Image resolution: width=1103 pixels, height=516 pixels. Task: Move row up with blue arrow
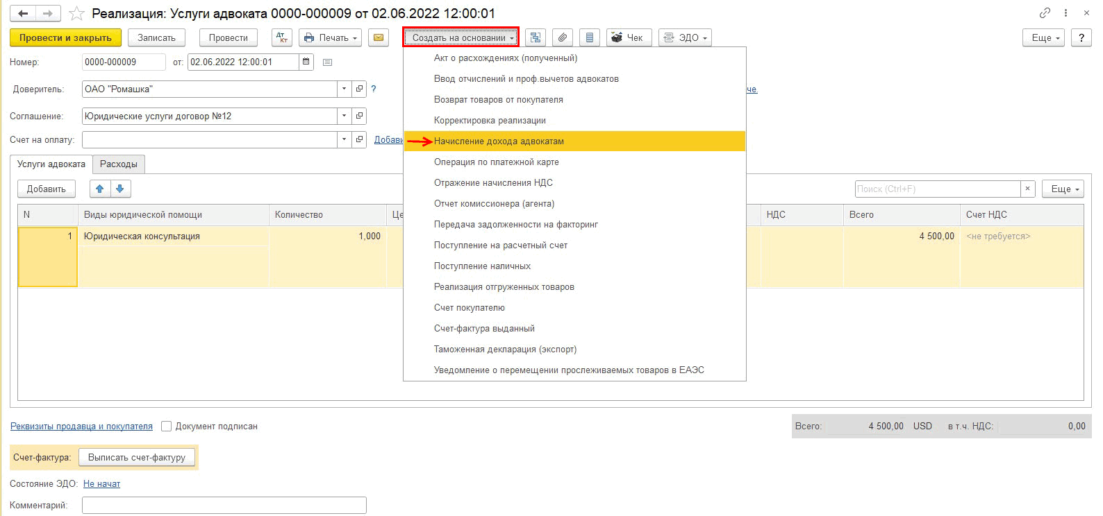pyautogui.click(x=100, y=189)
